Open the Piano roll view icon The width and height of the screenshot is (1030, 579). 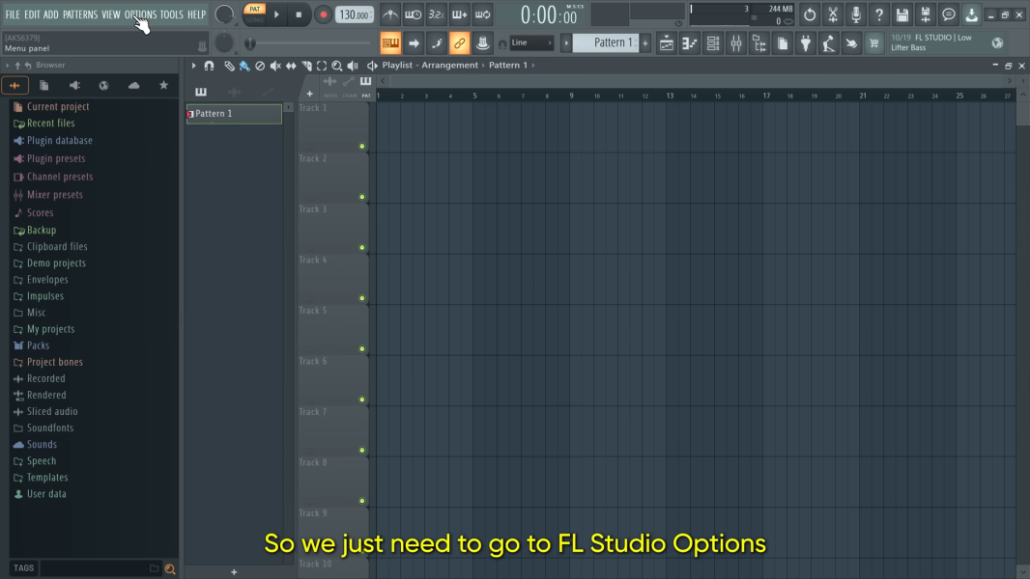pyautogui.click(x=689, y=43)
